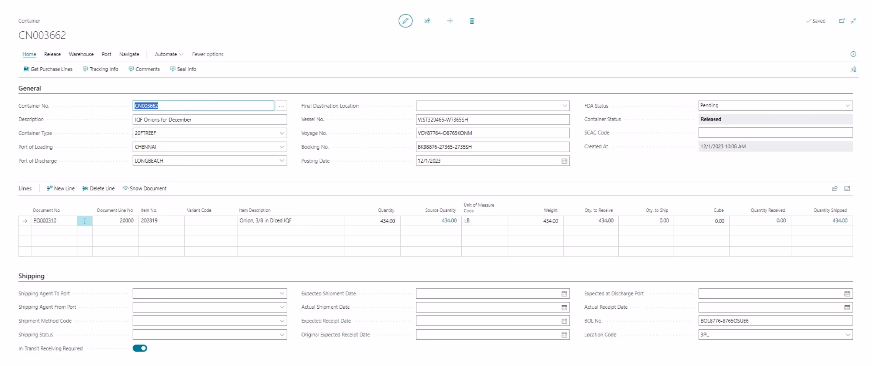
Task: Open the Release menu
Action: (x=52, y=54)
